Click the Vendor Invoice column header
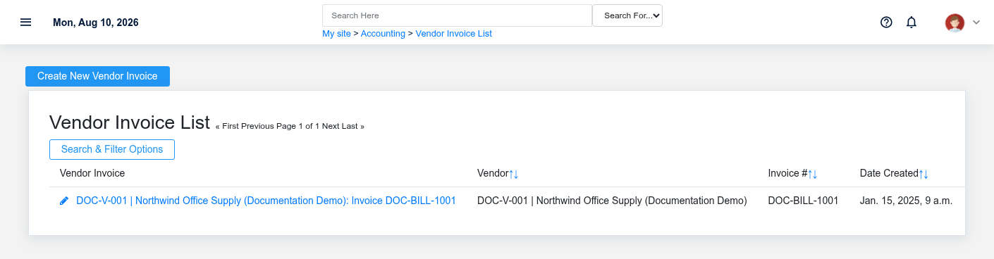The width and height of the screenshot is (994, 259). click(x=92, y=173)
